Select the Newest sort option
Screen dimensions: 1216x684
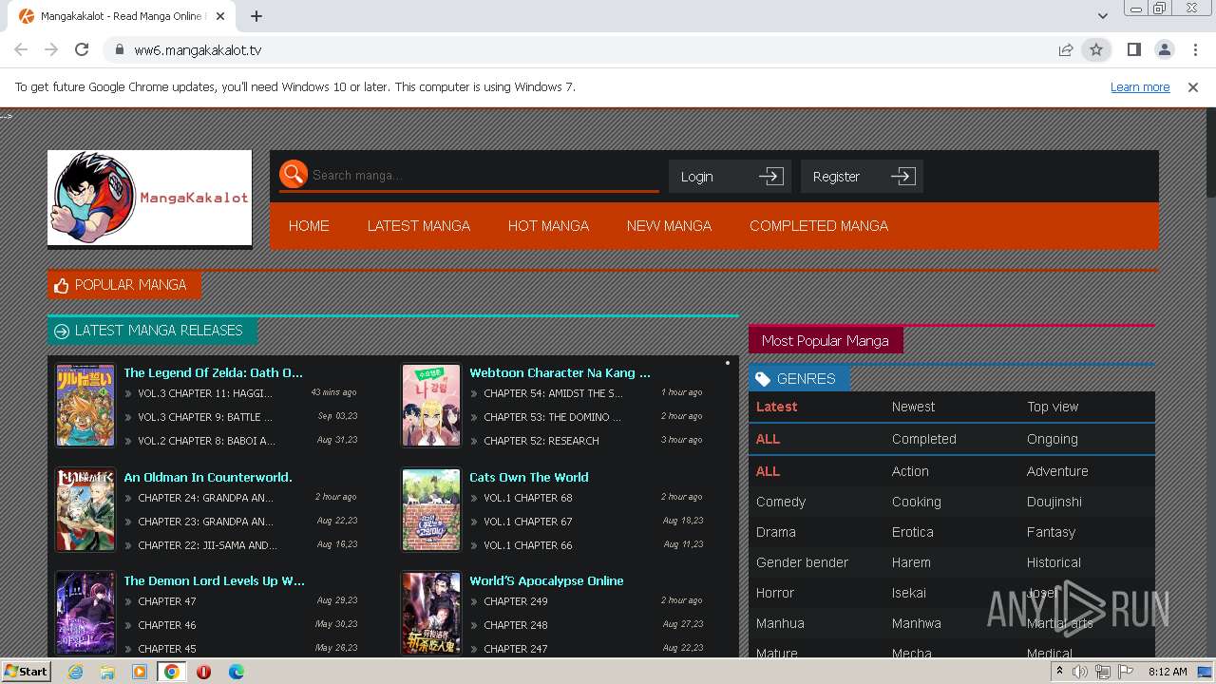[913, 407]
